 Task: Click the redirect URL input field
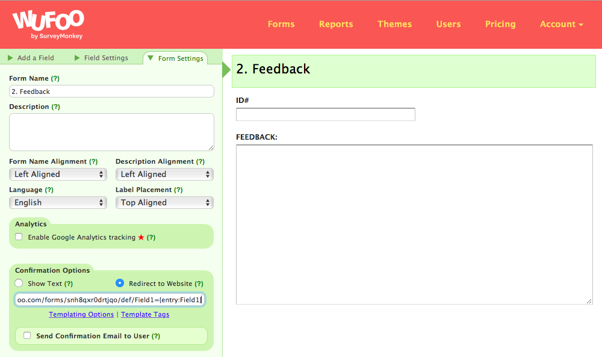[x=110, y=300]
